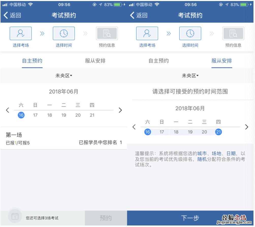Select 选择考场 step icon on left screen

(x=21, y=33)
